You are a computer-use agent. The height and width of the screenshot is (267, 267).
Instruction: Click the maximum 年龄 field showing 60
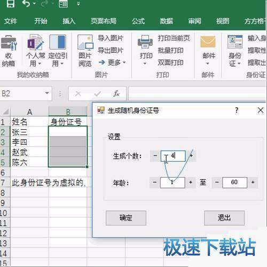click(234, 183)
